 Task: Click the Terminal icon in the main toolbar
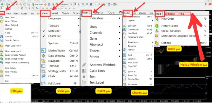pos(25,4)
